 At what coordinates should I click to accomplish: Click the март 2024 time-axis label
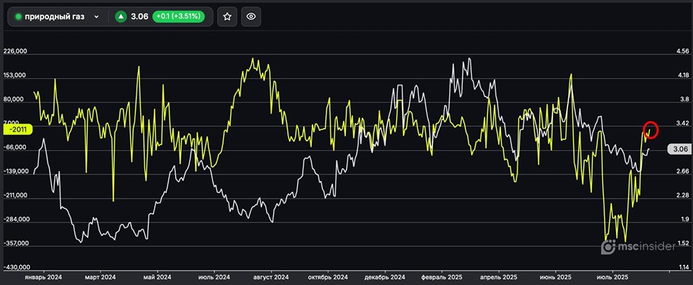click(x=100, y=277)
